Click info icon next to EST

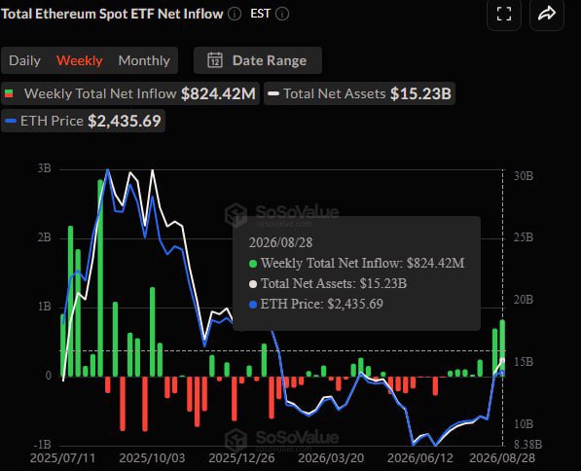(282, 14)
